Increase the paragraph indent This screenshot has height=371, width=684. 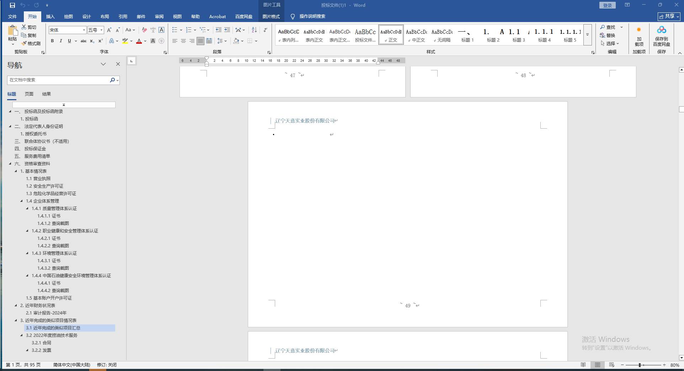[x=227, y=30]
